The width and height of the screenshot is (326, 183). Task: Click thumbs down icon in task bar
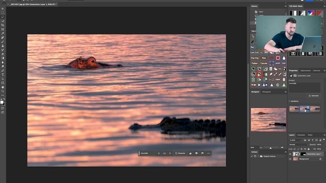(x=197, y=154)
